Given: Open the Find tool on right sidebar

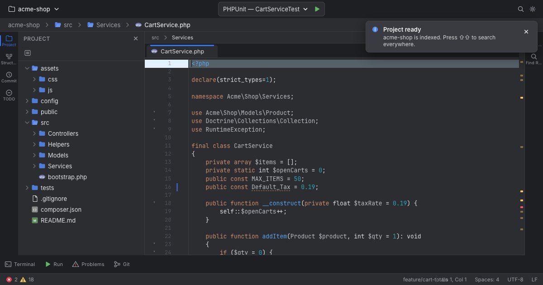Looking at the screenshot, I should point(534,59).
